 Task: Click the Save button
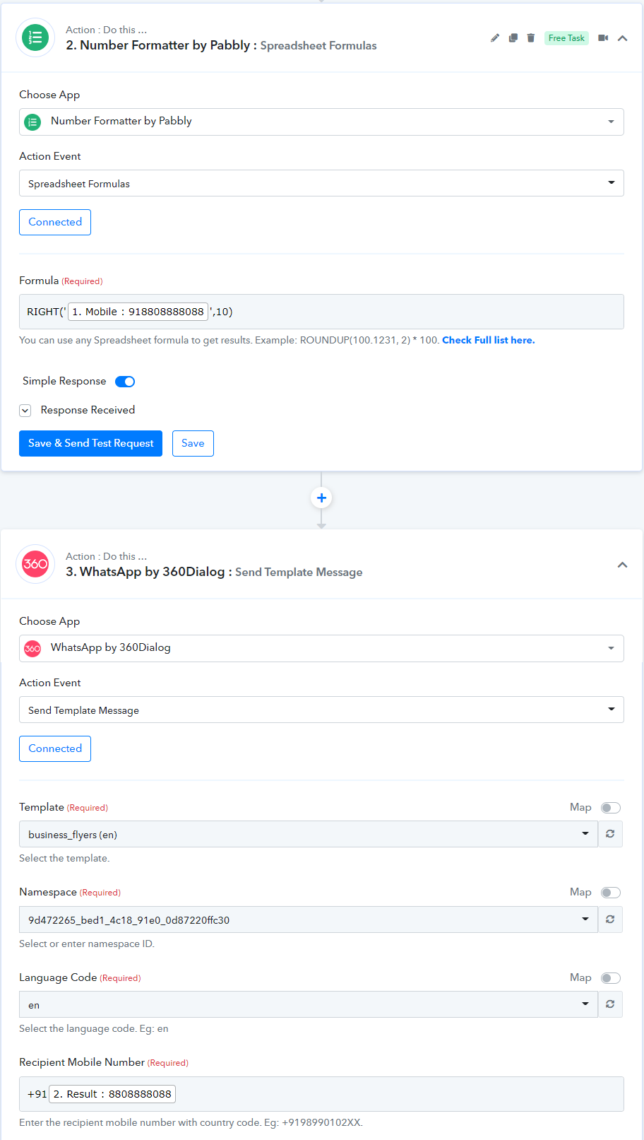click(193, 443)
